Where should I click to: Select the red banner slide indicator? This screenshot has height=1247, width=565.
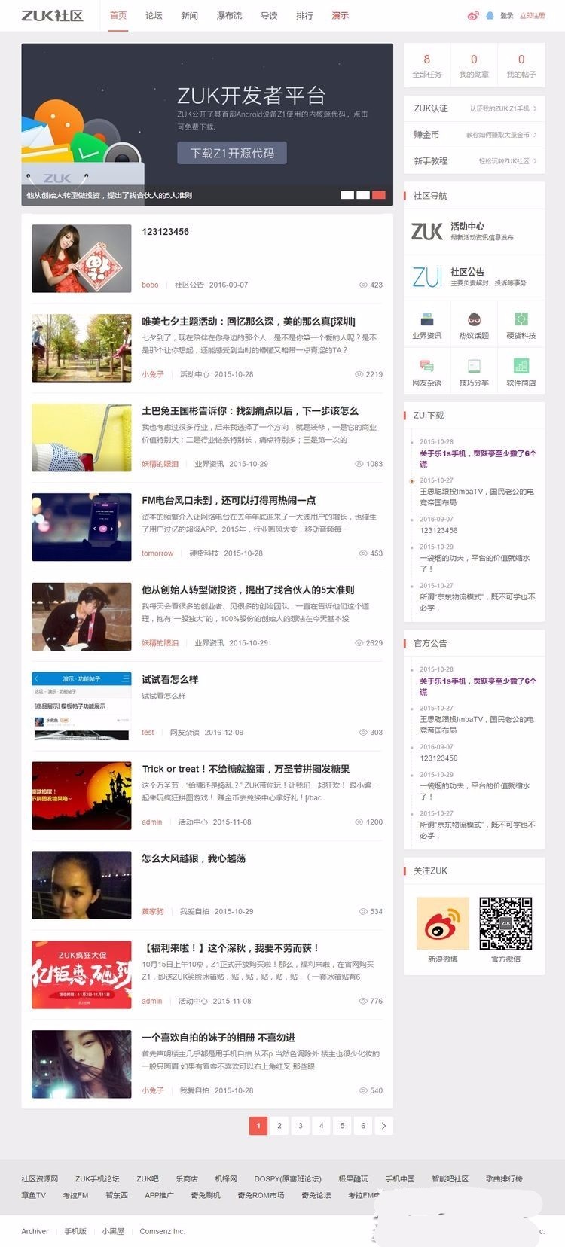click(379, 195)
